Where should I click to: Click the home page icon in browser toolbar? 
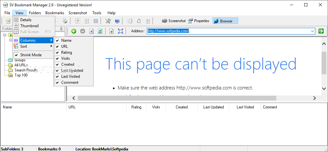click(112, 31)
